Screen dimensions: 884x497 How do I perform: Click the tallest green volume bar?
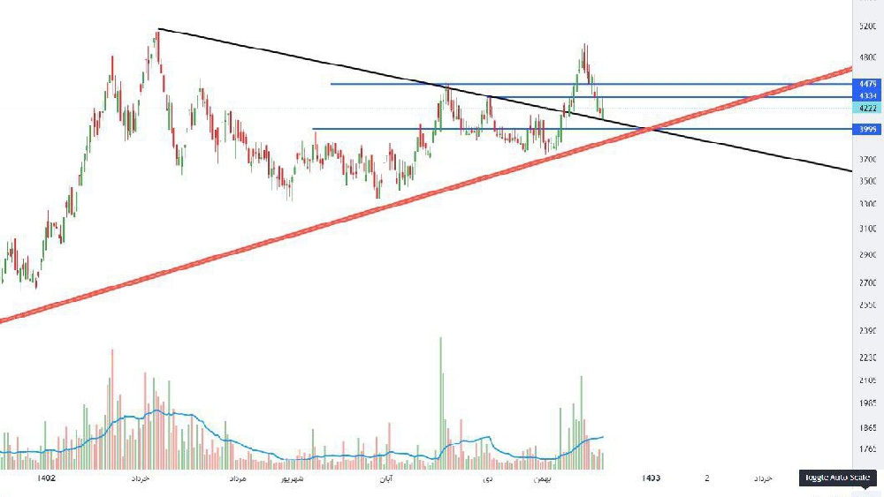440,403
